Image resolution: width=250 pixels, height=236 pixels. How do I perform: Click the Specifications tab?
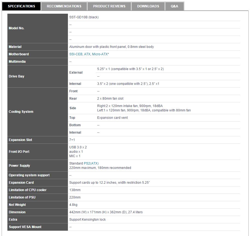21,6
